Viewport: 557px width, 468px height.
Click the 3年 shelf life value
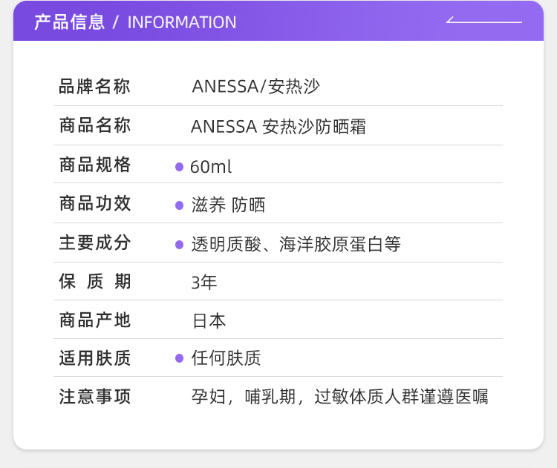coord(204,283)
